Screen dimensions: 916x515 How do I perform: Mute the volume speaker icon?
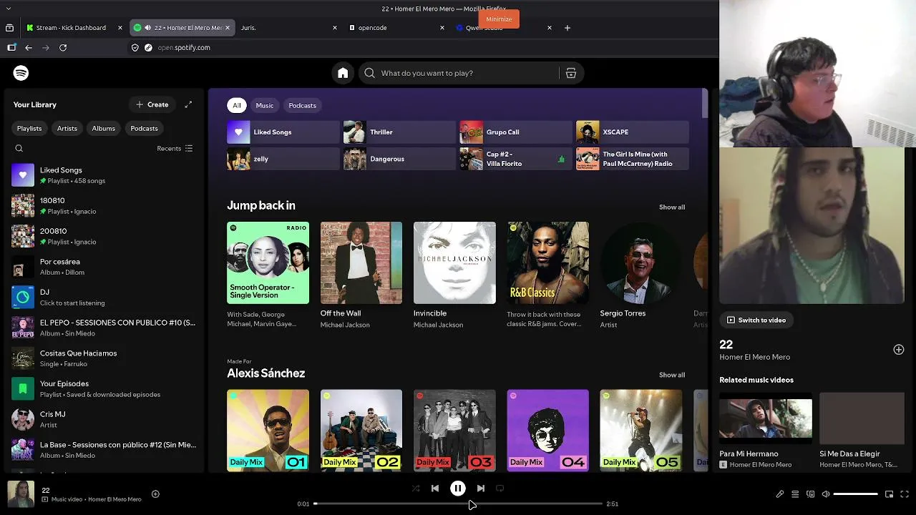826,494
